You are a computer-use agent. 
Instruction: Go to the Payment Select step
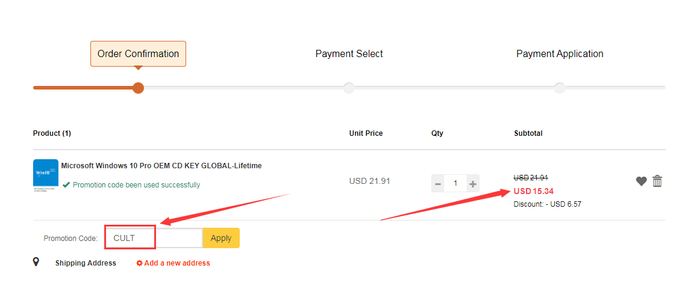[x=349, y=54]
